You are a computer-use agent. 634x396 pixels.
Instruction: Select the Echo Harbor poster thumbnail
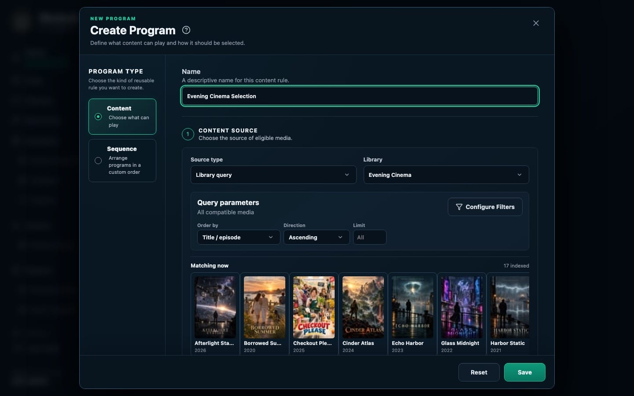pyautogui.click(x=413, y=307)
